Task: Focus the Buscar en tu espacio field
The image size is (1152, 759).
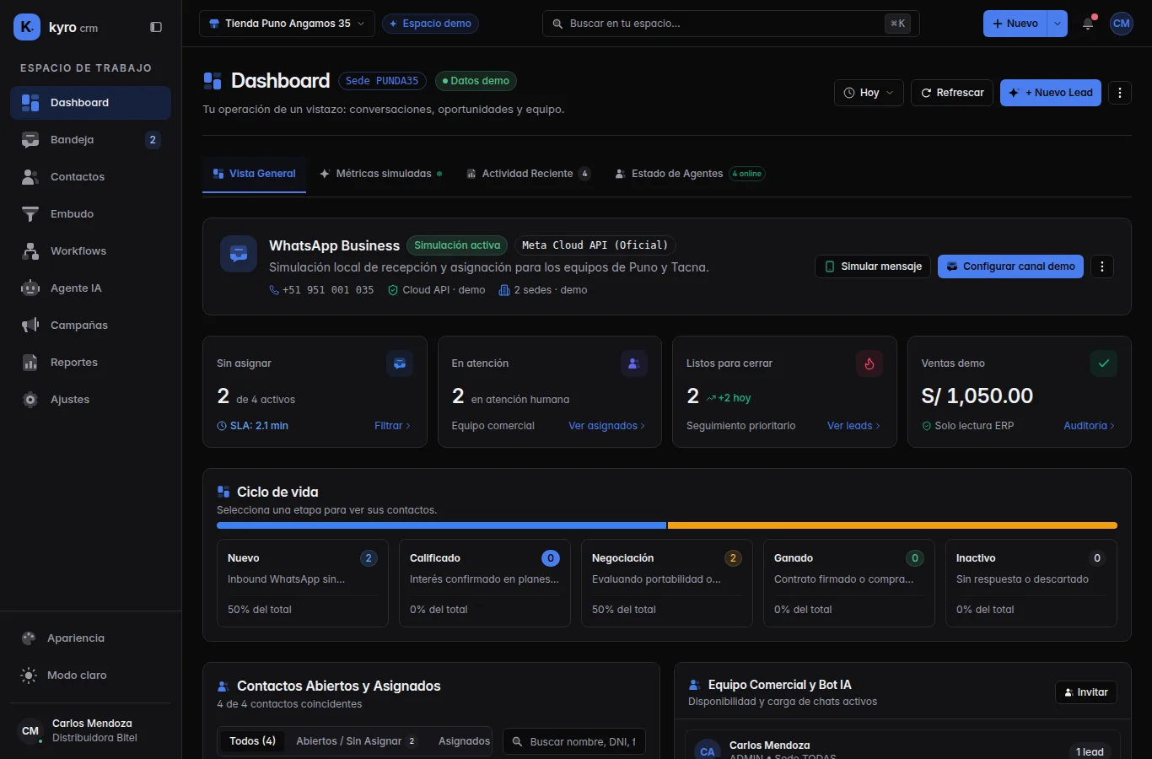Action: coord(730,24)
